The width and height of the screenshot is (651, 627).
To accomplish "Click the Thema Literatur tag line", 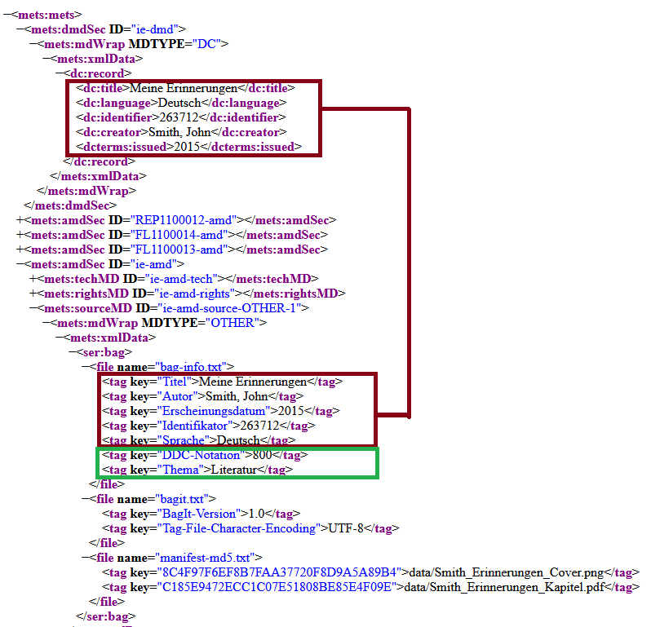I will 197,470.
